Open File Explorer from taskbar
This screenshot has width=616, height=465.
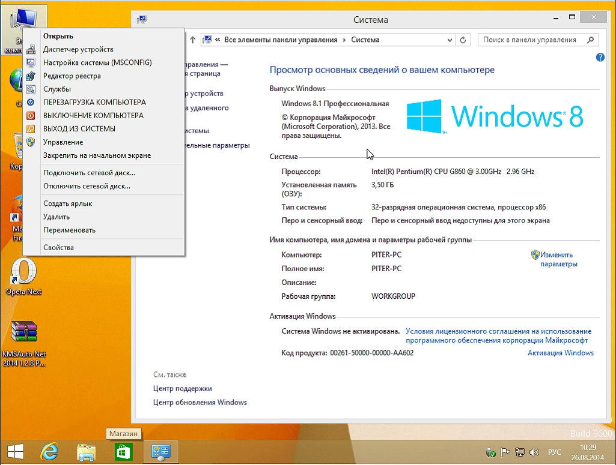click(x=87, y=452)
